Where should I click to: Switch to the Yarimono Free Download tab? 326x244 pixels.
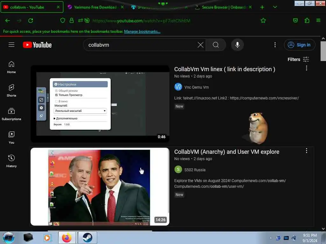click(x=95, y=7)
